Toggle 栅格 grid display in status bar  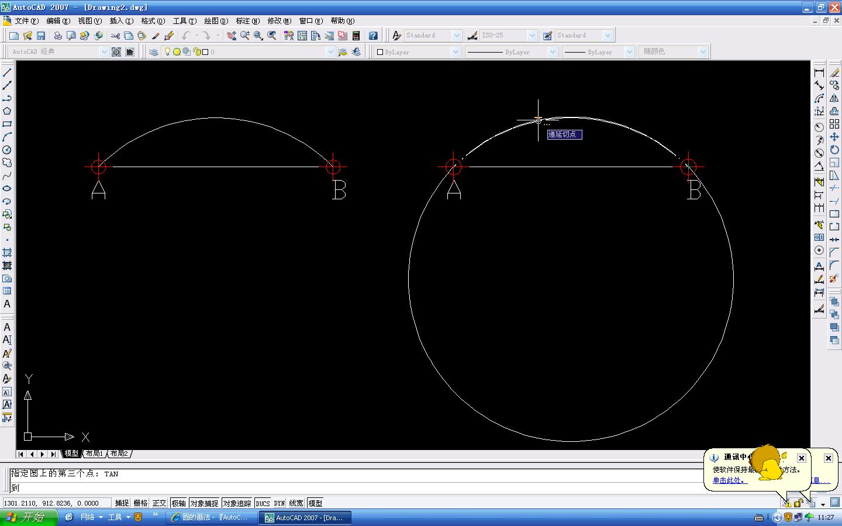[x=140, y=503]
